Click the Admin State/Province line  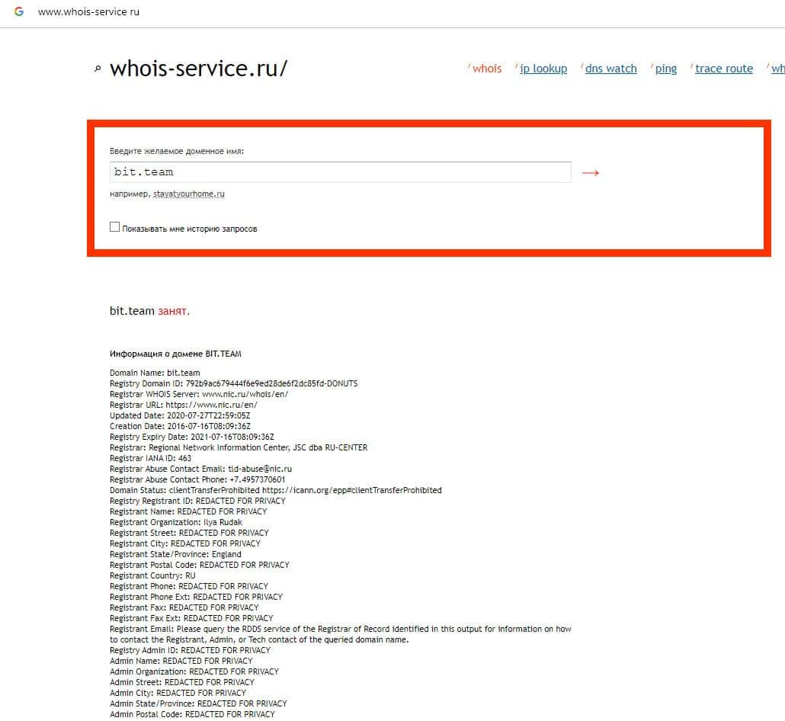(x=198, y=703)
